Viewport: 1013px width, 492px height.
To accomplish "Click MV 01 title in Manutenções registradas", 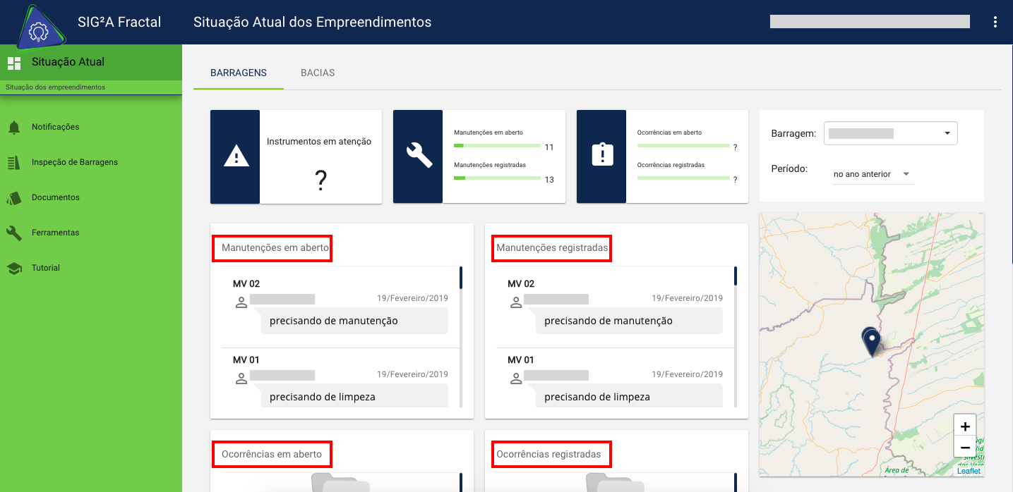I will tap(521, 360).
